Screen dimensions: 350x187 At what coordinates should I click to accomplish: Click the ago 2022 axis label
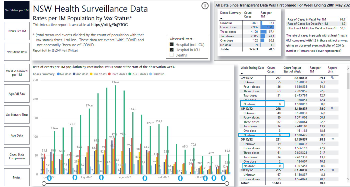coord(125,177)
